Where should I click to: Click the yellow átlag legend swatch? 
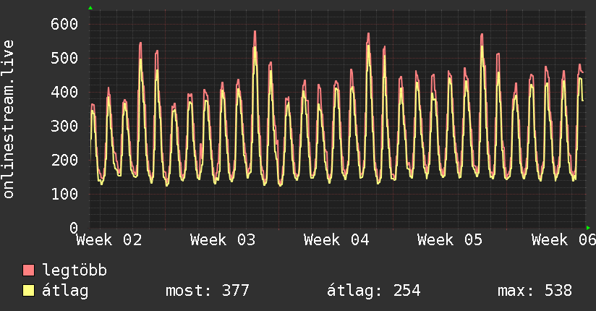coord(29,291)
